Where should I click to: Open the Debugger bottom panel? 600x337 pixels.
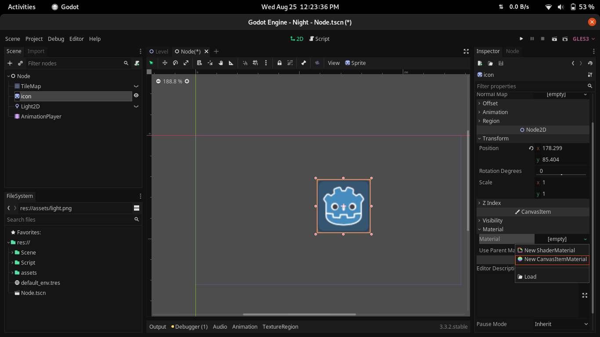189,327
